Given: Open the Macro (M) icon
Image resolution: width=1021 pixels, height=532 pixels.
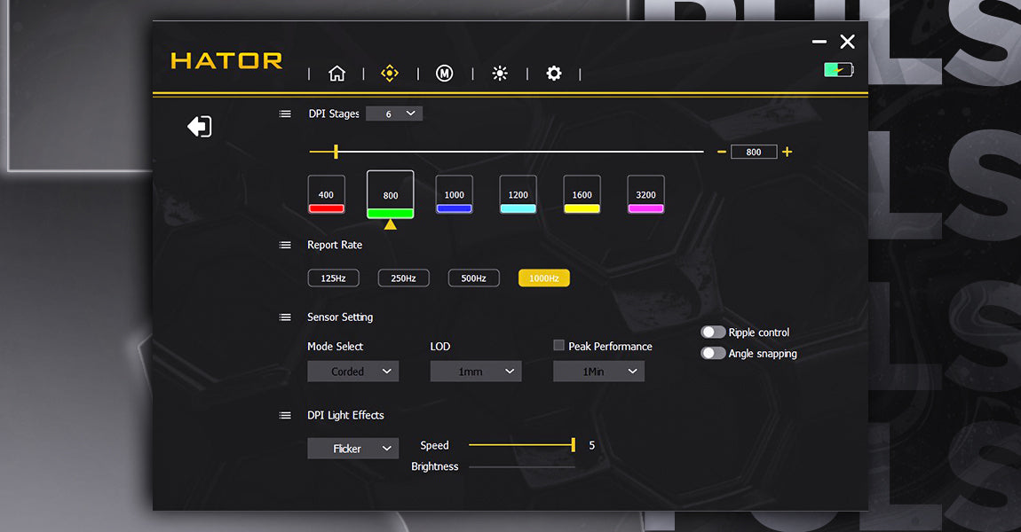Looking at the screenshot, I should (445, 74).
